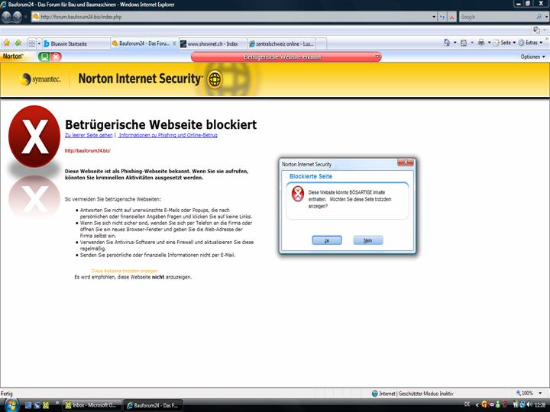550x412 pixels.
Task: Click the volume speaker tray icon
Action: click(x=529, y=404)
